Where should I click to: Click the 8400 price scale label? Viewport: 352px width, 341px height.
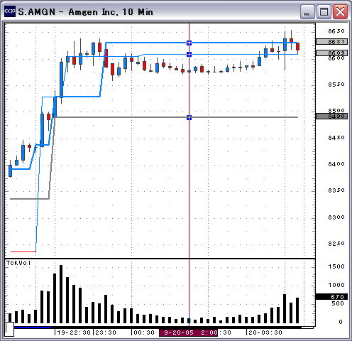(x=336, y=164)
